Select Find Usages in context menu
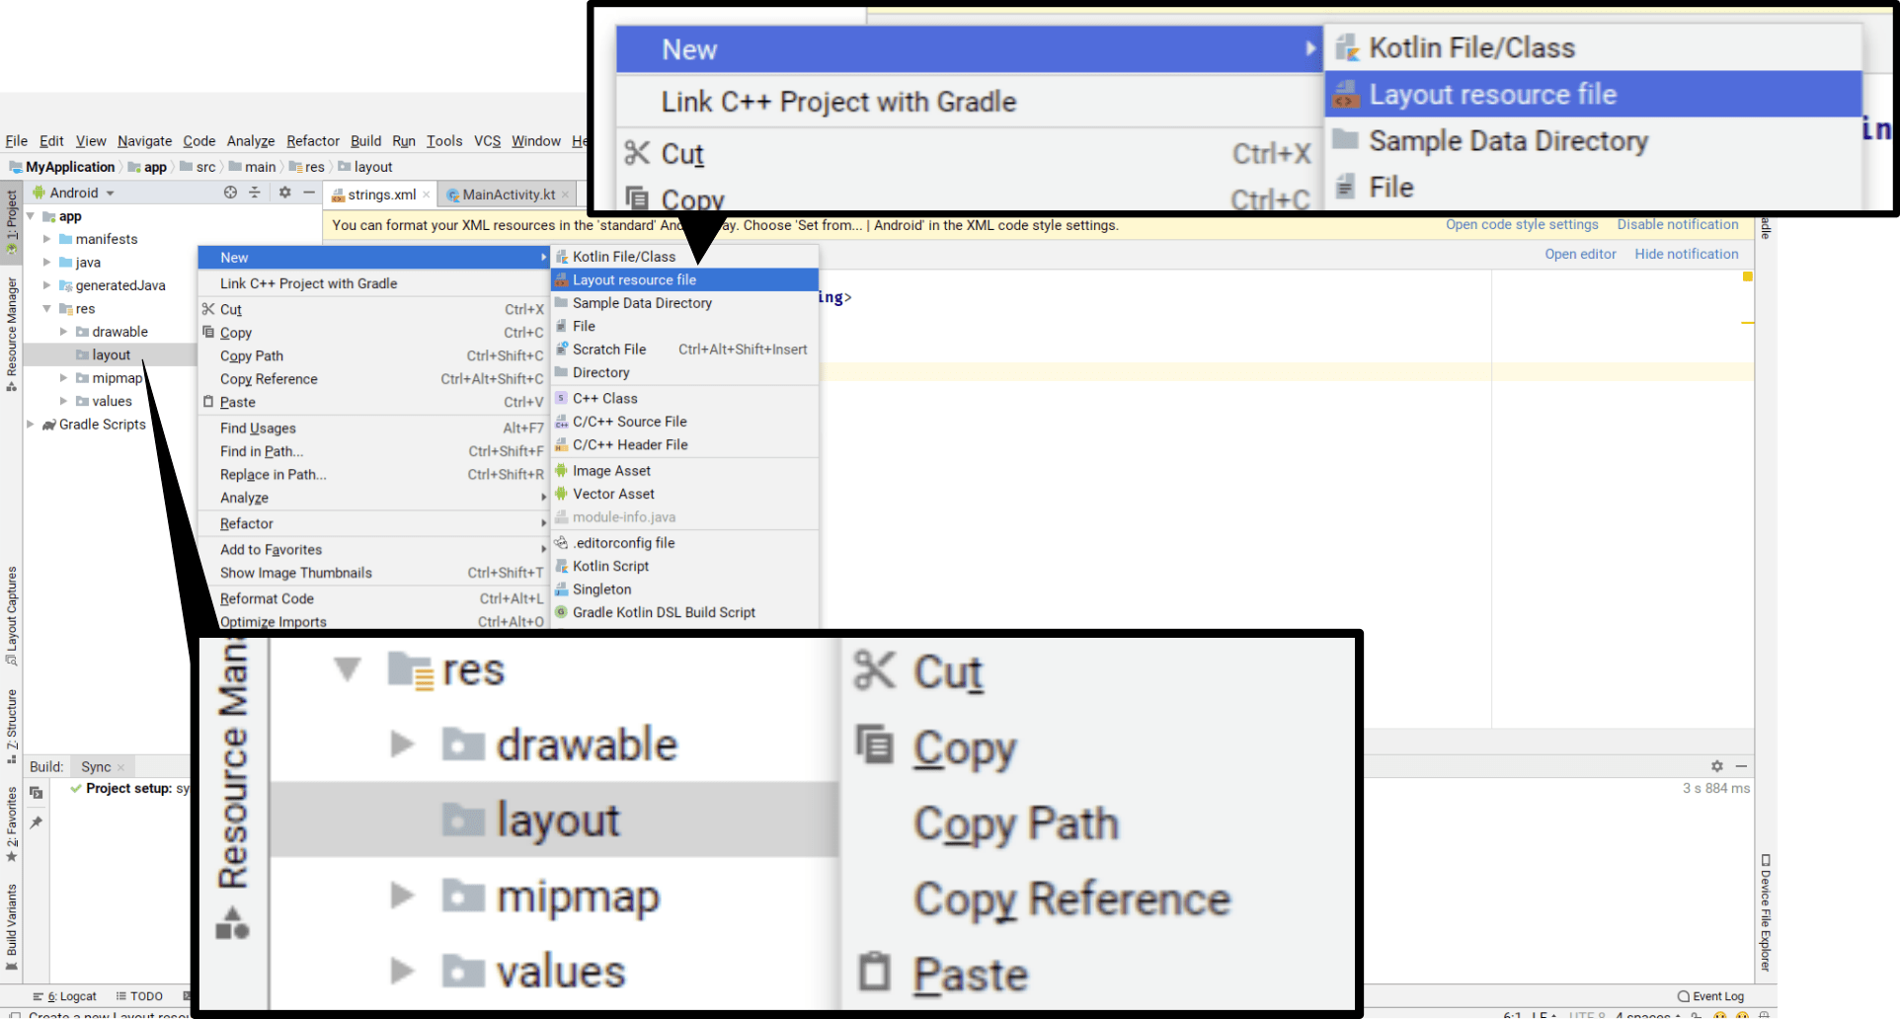 374,428
